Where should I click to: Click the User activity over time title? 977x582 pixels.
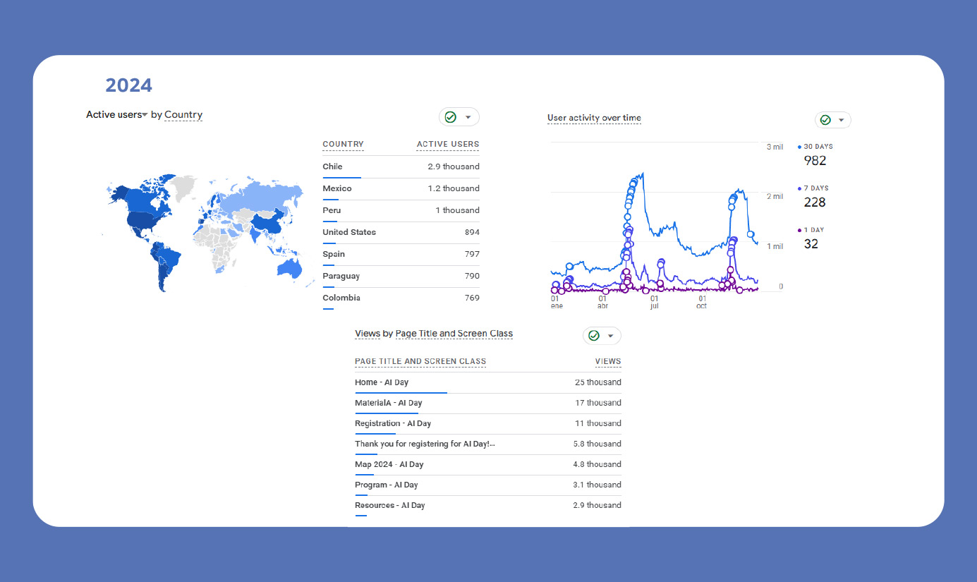[x=594, y=119]
